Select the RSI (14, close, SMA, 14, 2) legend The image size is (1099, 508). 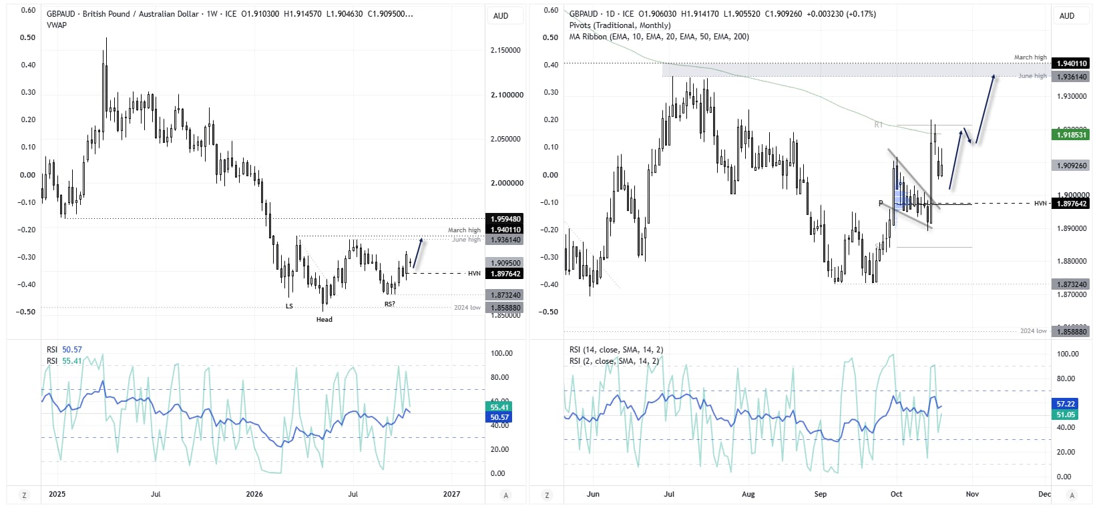(x=616, y=350)
